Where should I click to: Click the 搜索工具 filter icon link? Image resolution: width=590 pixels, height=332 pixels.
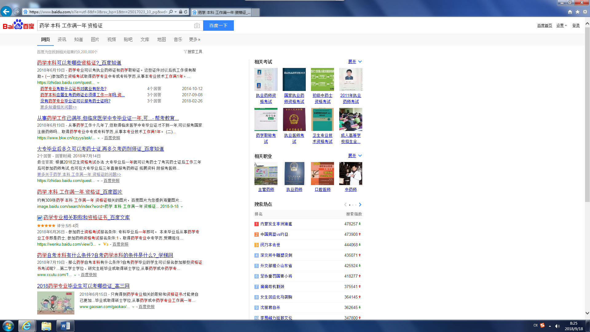[x=193, y=52]
